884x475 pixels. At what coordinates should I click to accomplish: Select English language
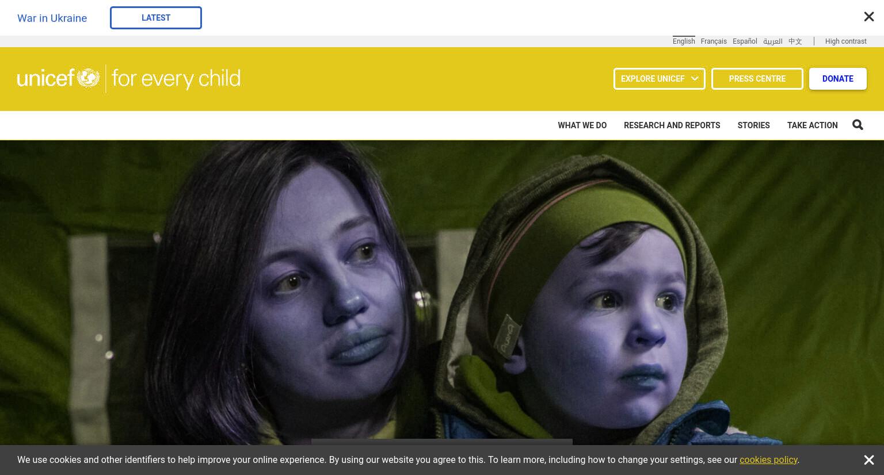(x=684, y=41)
